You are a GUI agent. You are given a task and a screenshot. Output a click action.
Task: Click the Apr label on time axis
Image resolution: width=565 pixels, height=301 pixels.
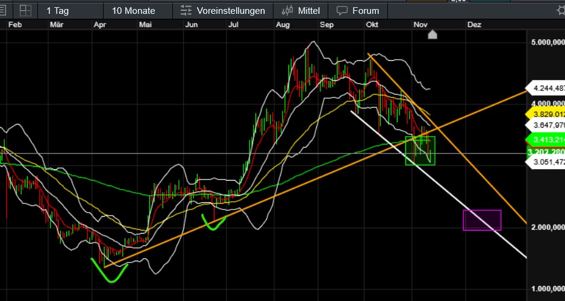(x=100, y=25)
